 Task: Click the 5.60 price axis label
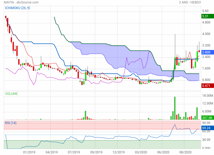tap(205, 11)
